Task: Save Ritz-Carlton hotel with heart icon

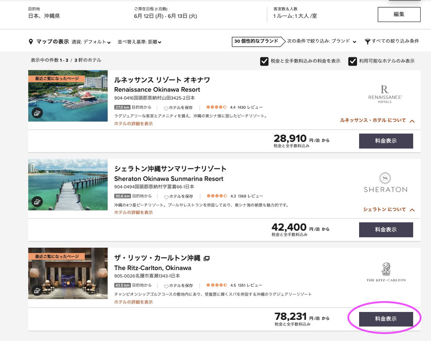Action: coord(166,286)
